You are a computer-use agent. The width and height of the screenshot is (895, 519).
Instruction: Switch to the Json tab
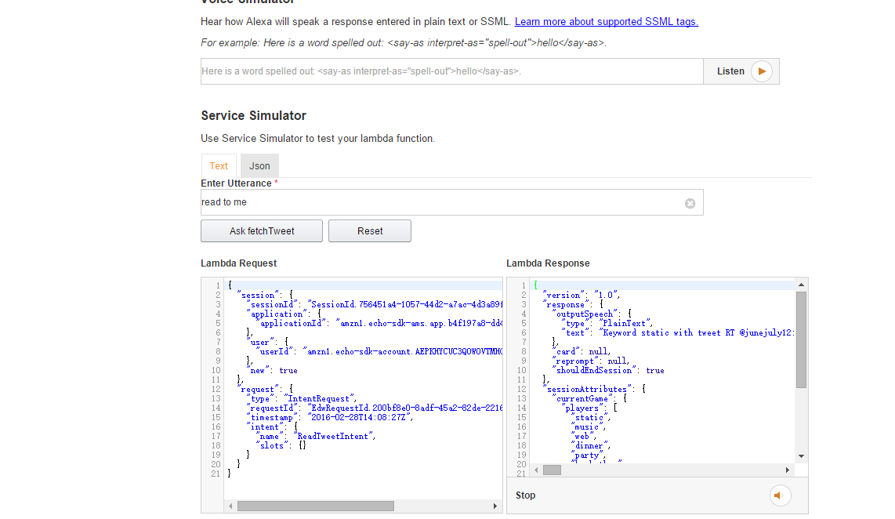[259, 165]
